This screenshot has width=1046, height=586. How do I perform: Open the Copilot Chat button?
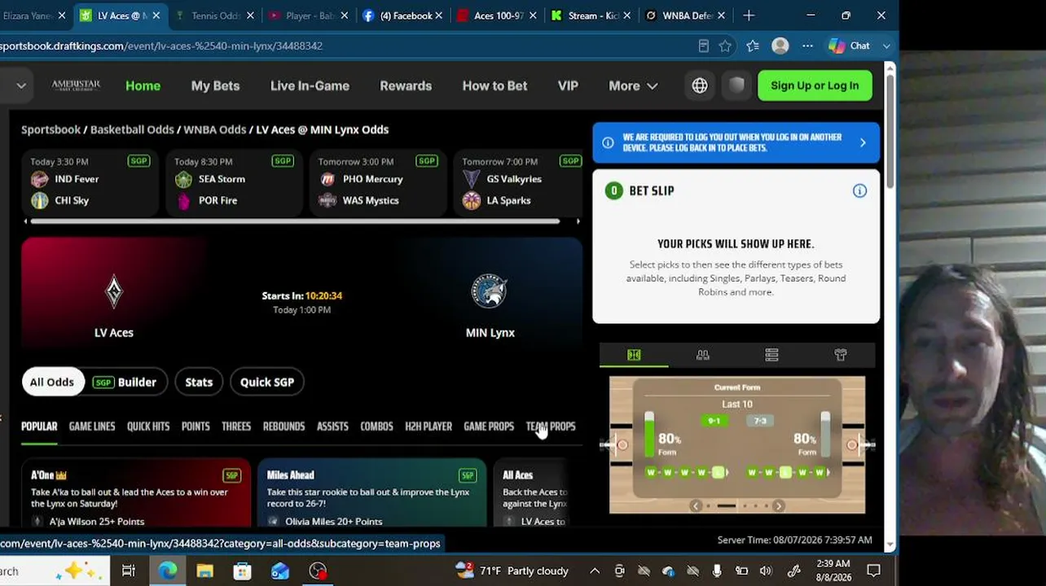click(x=850, y=46)
